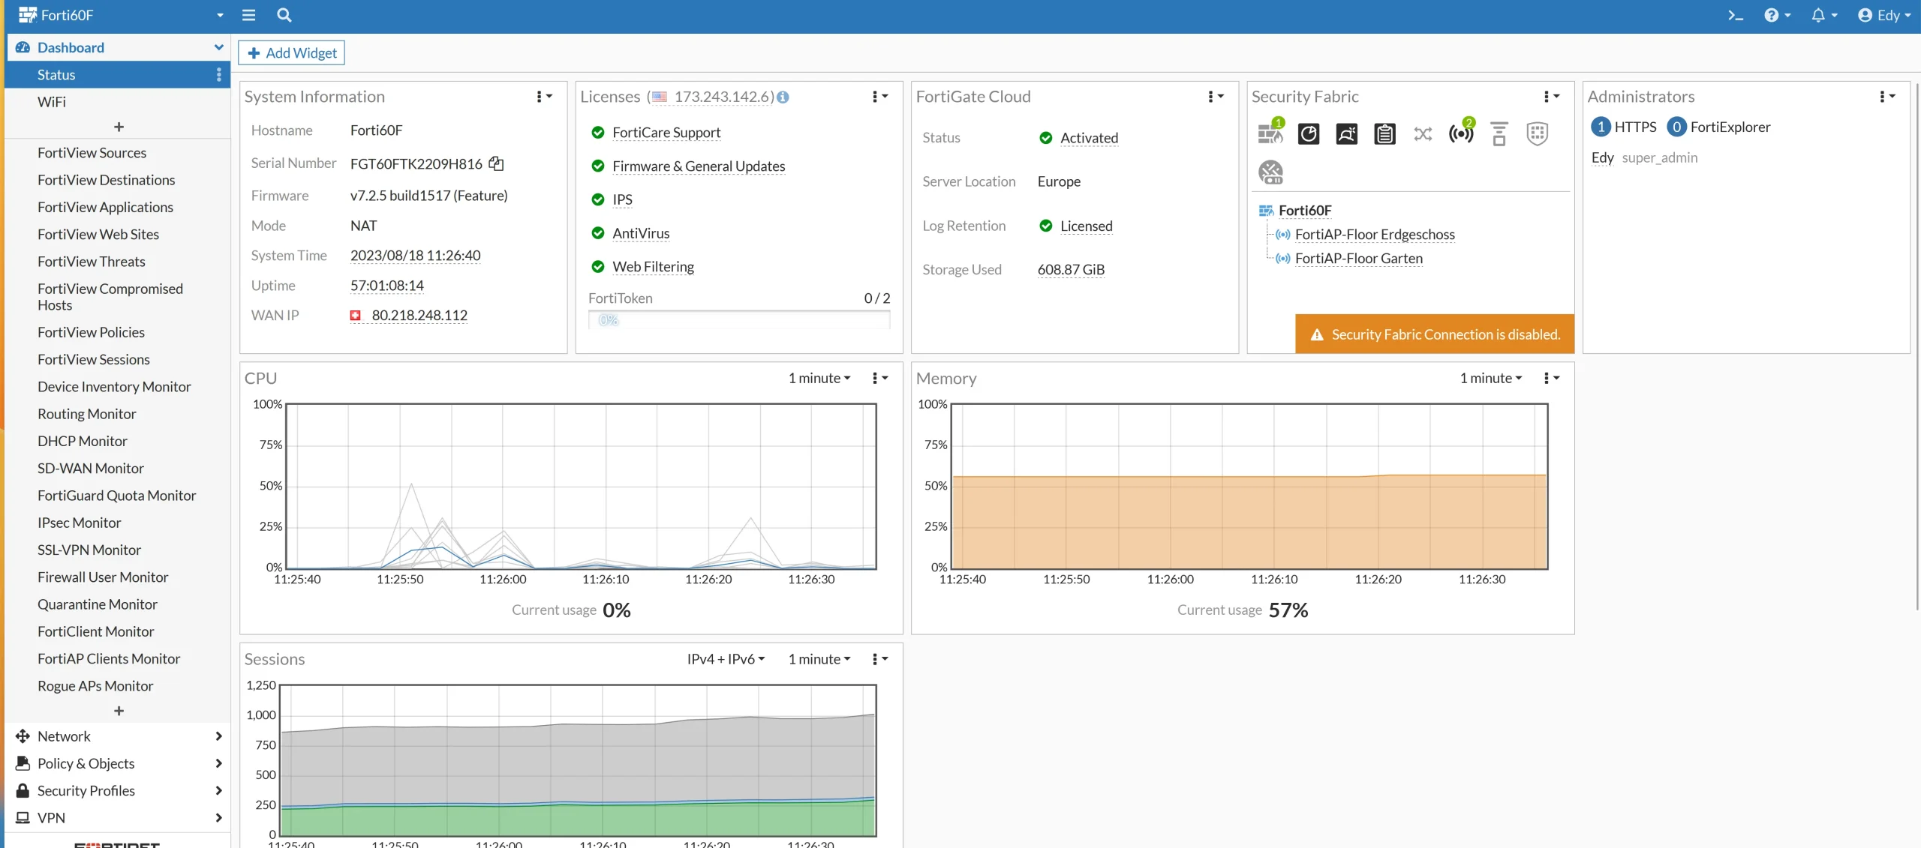Image resolution: width=1921 pixels, height=848 pixels.
Task: Change Sessions view using IPv4 + IPv6 dropdown
Action: click(x=724, y=658)
